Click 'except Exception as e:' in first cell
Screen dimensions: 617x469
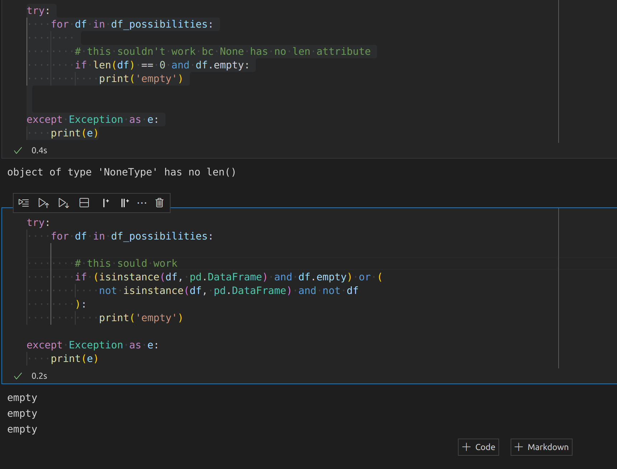click(92, 120)
